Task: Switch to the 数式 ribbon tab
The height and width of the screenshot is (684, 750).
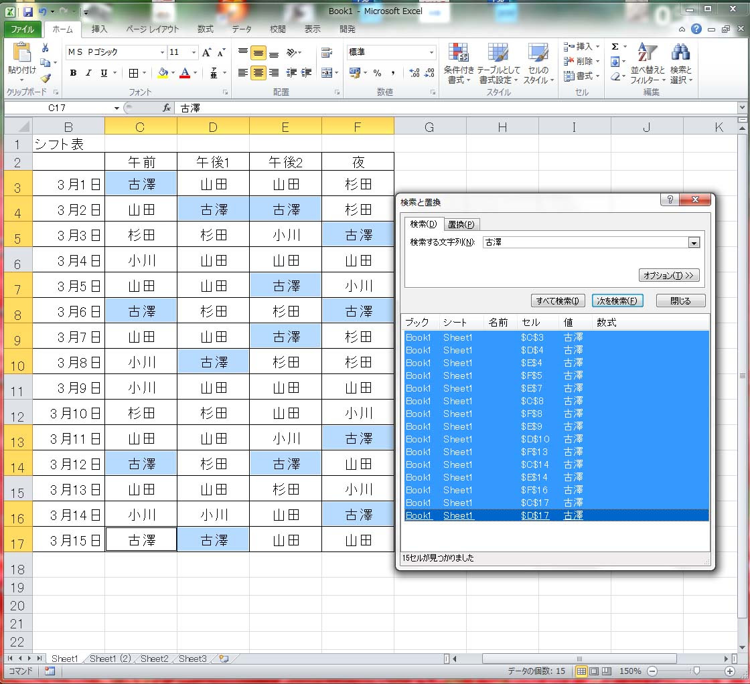Action: pyautogui.click(x=205, y=29)
